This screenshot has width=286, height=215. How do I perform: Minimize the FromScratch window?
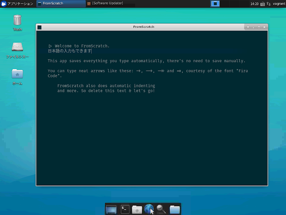[253, 27]
